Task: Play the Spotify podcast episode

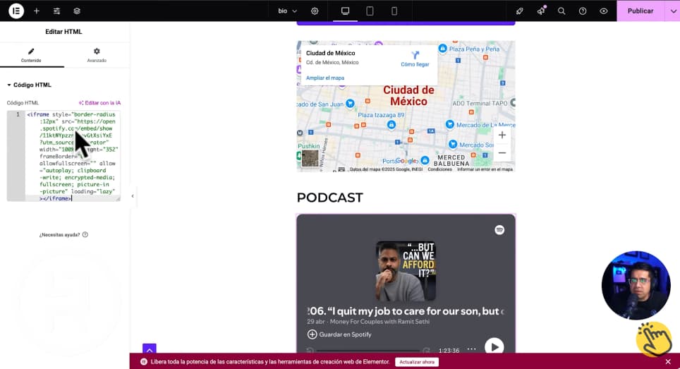Action: (x=494, y=347)
